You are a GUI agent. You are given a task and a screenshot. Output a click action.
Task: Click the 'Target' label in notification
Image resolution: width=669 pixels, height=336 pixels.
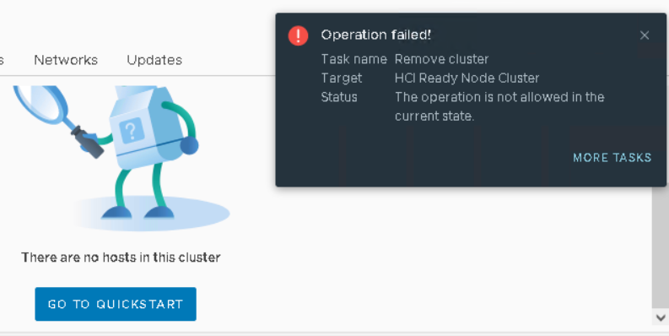(x=342, y=79)
